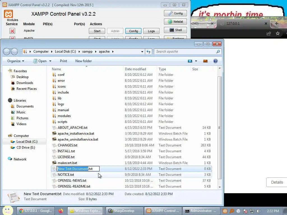Select OPENSSL-README.txt file
This screenshot has height=215, width=287.
tap(74, 186)
